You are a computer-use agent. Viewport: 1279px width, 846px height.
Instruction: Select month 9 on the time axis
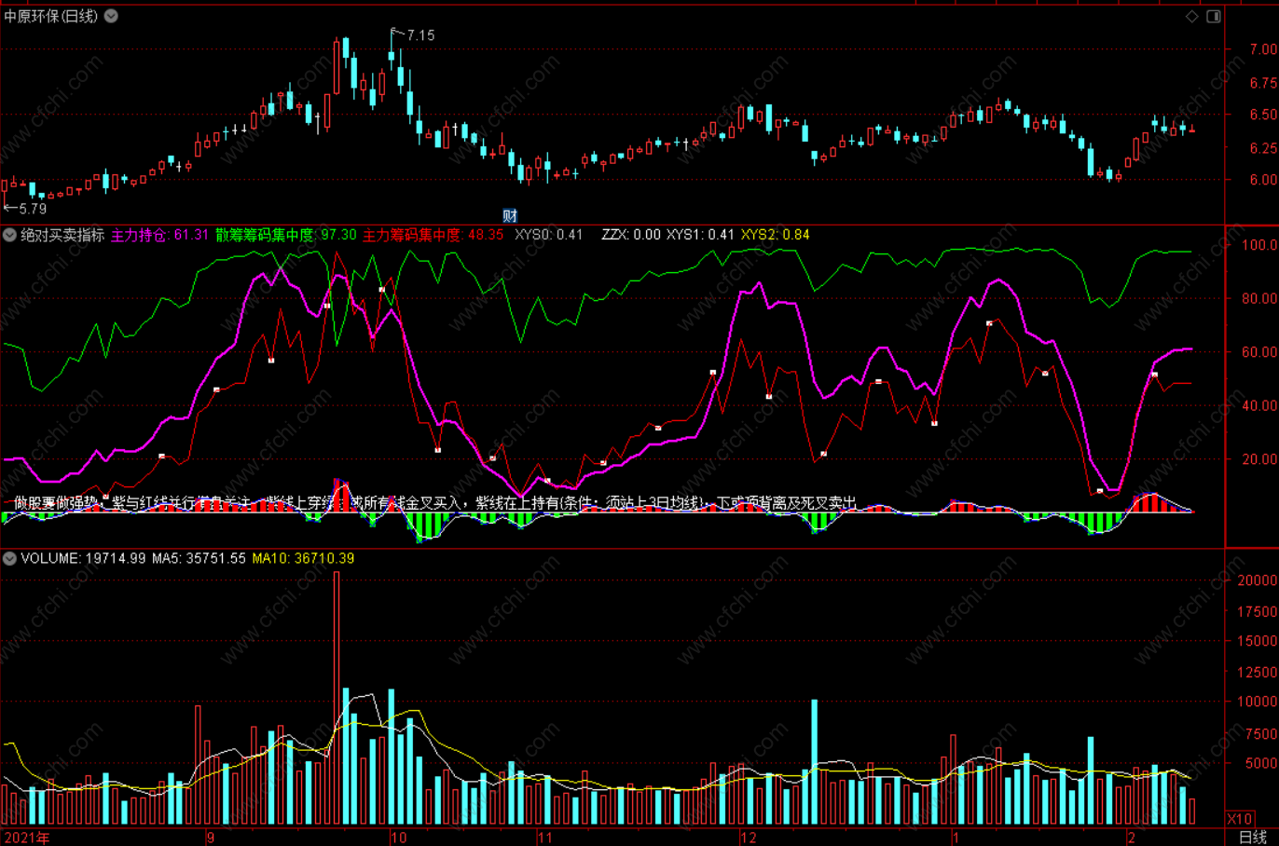(211, 838)
